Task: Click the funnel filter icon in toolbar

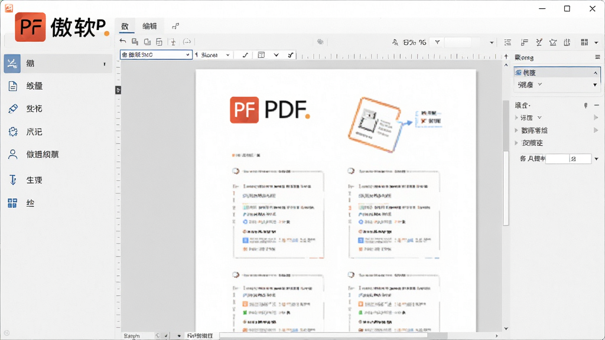Action: [x=438, y=42]
